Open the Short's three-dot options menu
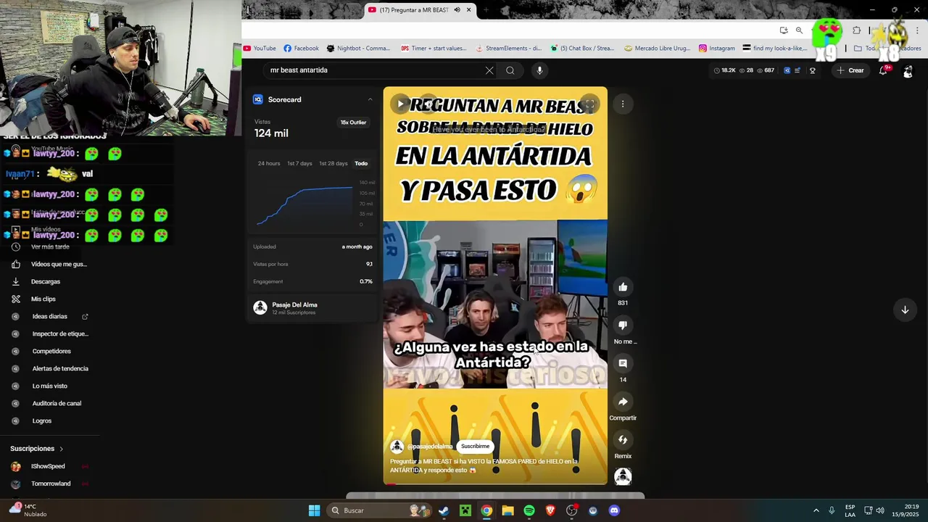This screenshot has width=928, height=522. [x=623, y=104]
